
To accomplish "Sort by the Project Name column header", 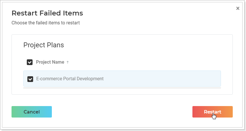I will [50, 62].
